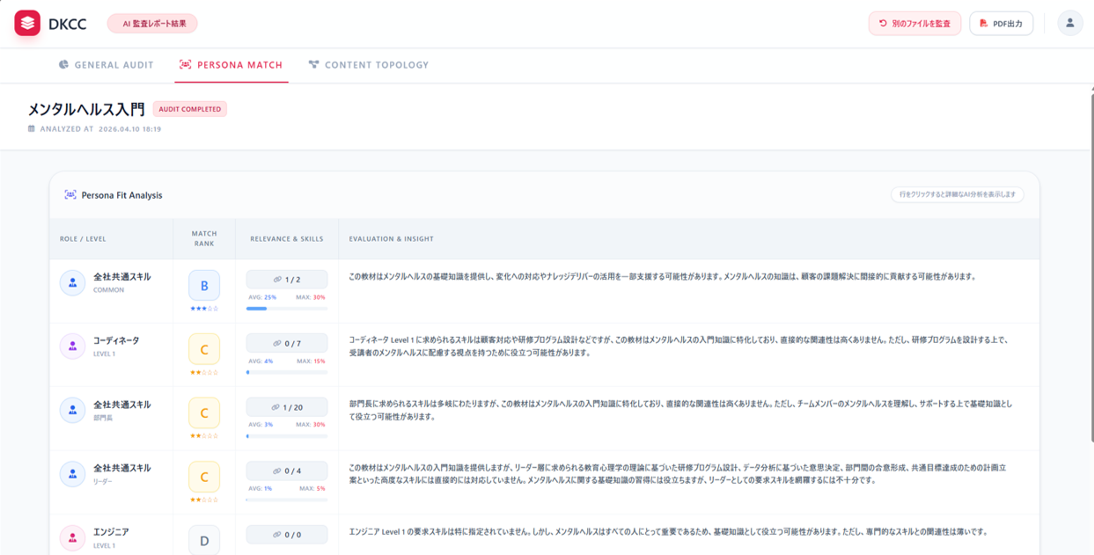This screenshot has height=555, width=1094.
Task: Click the person icon for 全社共通スキル COMMON row
Action: [x=72, y=283]
